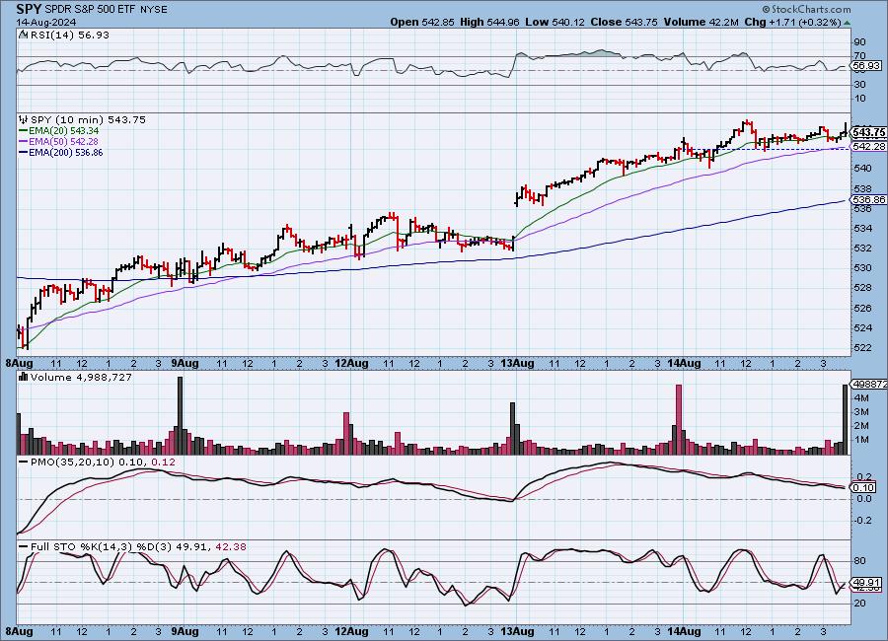888x641 pixels.
Task: Click the 14Aug date label under the price panel
Action: [x=684, y=364]
